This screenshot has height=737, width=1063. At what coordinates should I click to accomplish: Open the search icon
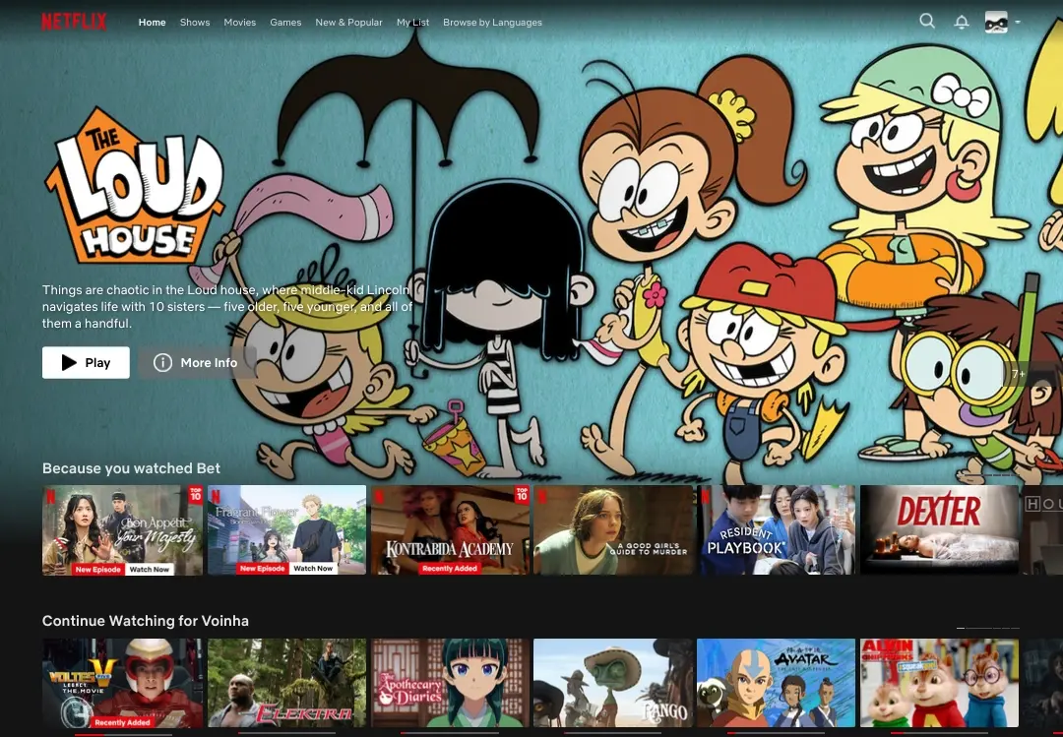tap(927, 21)
